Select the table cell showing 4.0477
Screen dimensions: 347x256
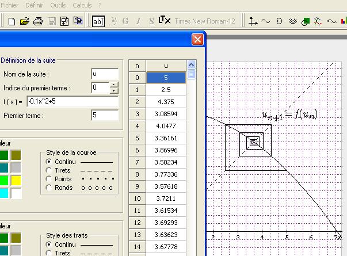(166, 126)
